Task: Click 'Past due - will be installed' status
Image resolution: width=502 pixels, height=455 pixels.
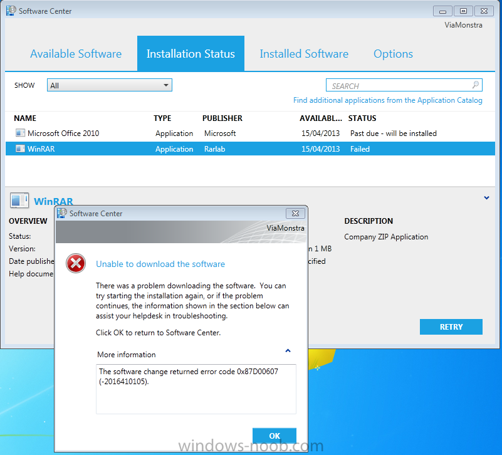Action: click(394, 133)
